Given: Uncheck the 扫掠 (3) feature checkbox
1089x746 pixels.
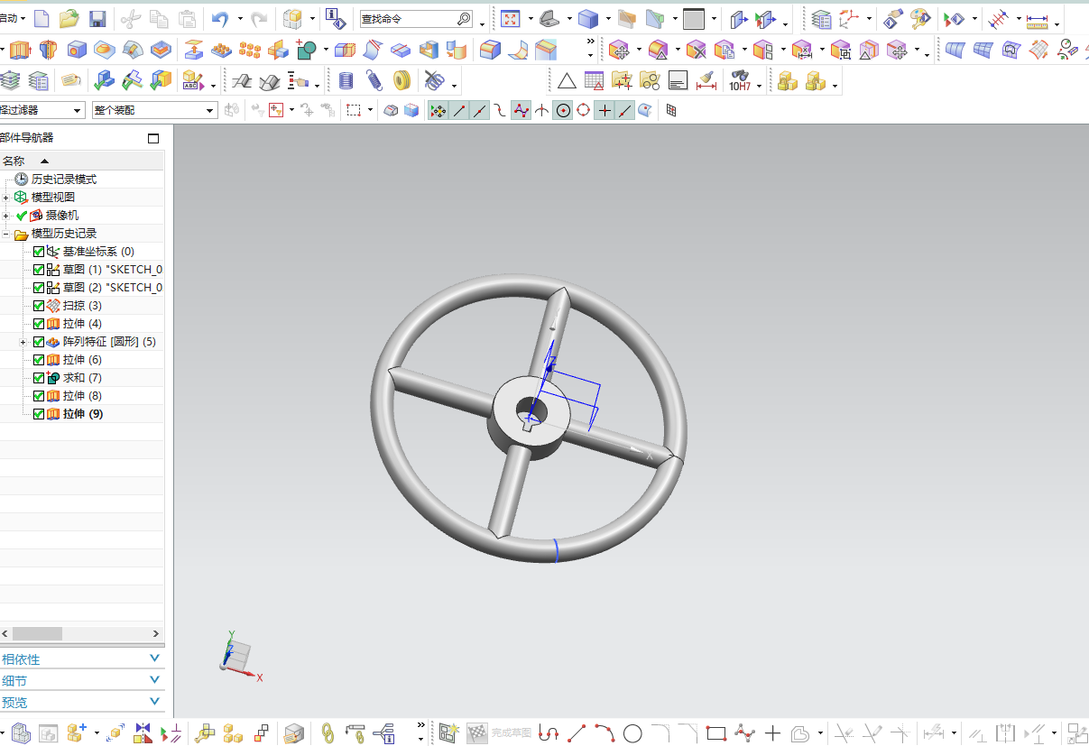Looking at the screenshot, I should coord(39,306).
